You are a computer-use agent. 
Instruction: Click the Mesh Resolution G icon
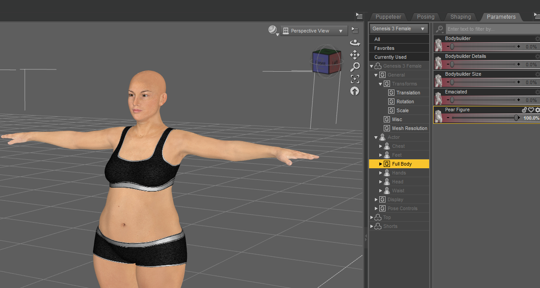point(387,128)
